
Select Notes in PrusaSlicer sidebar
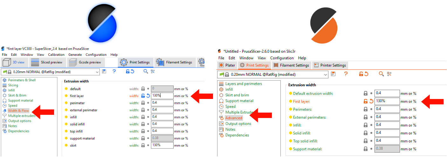point(230,129)
